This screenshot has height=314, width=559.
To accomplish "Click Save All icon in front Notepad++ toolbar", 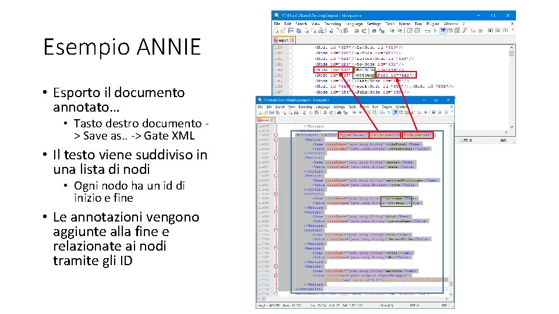I will [x=277, y=112].
